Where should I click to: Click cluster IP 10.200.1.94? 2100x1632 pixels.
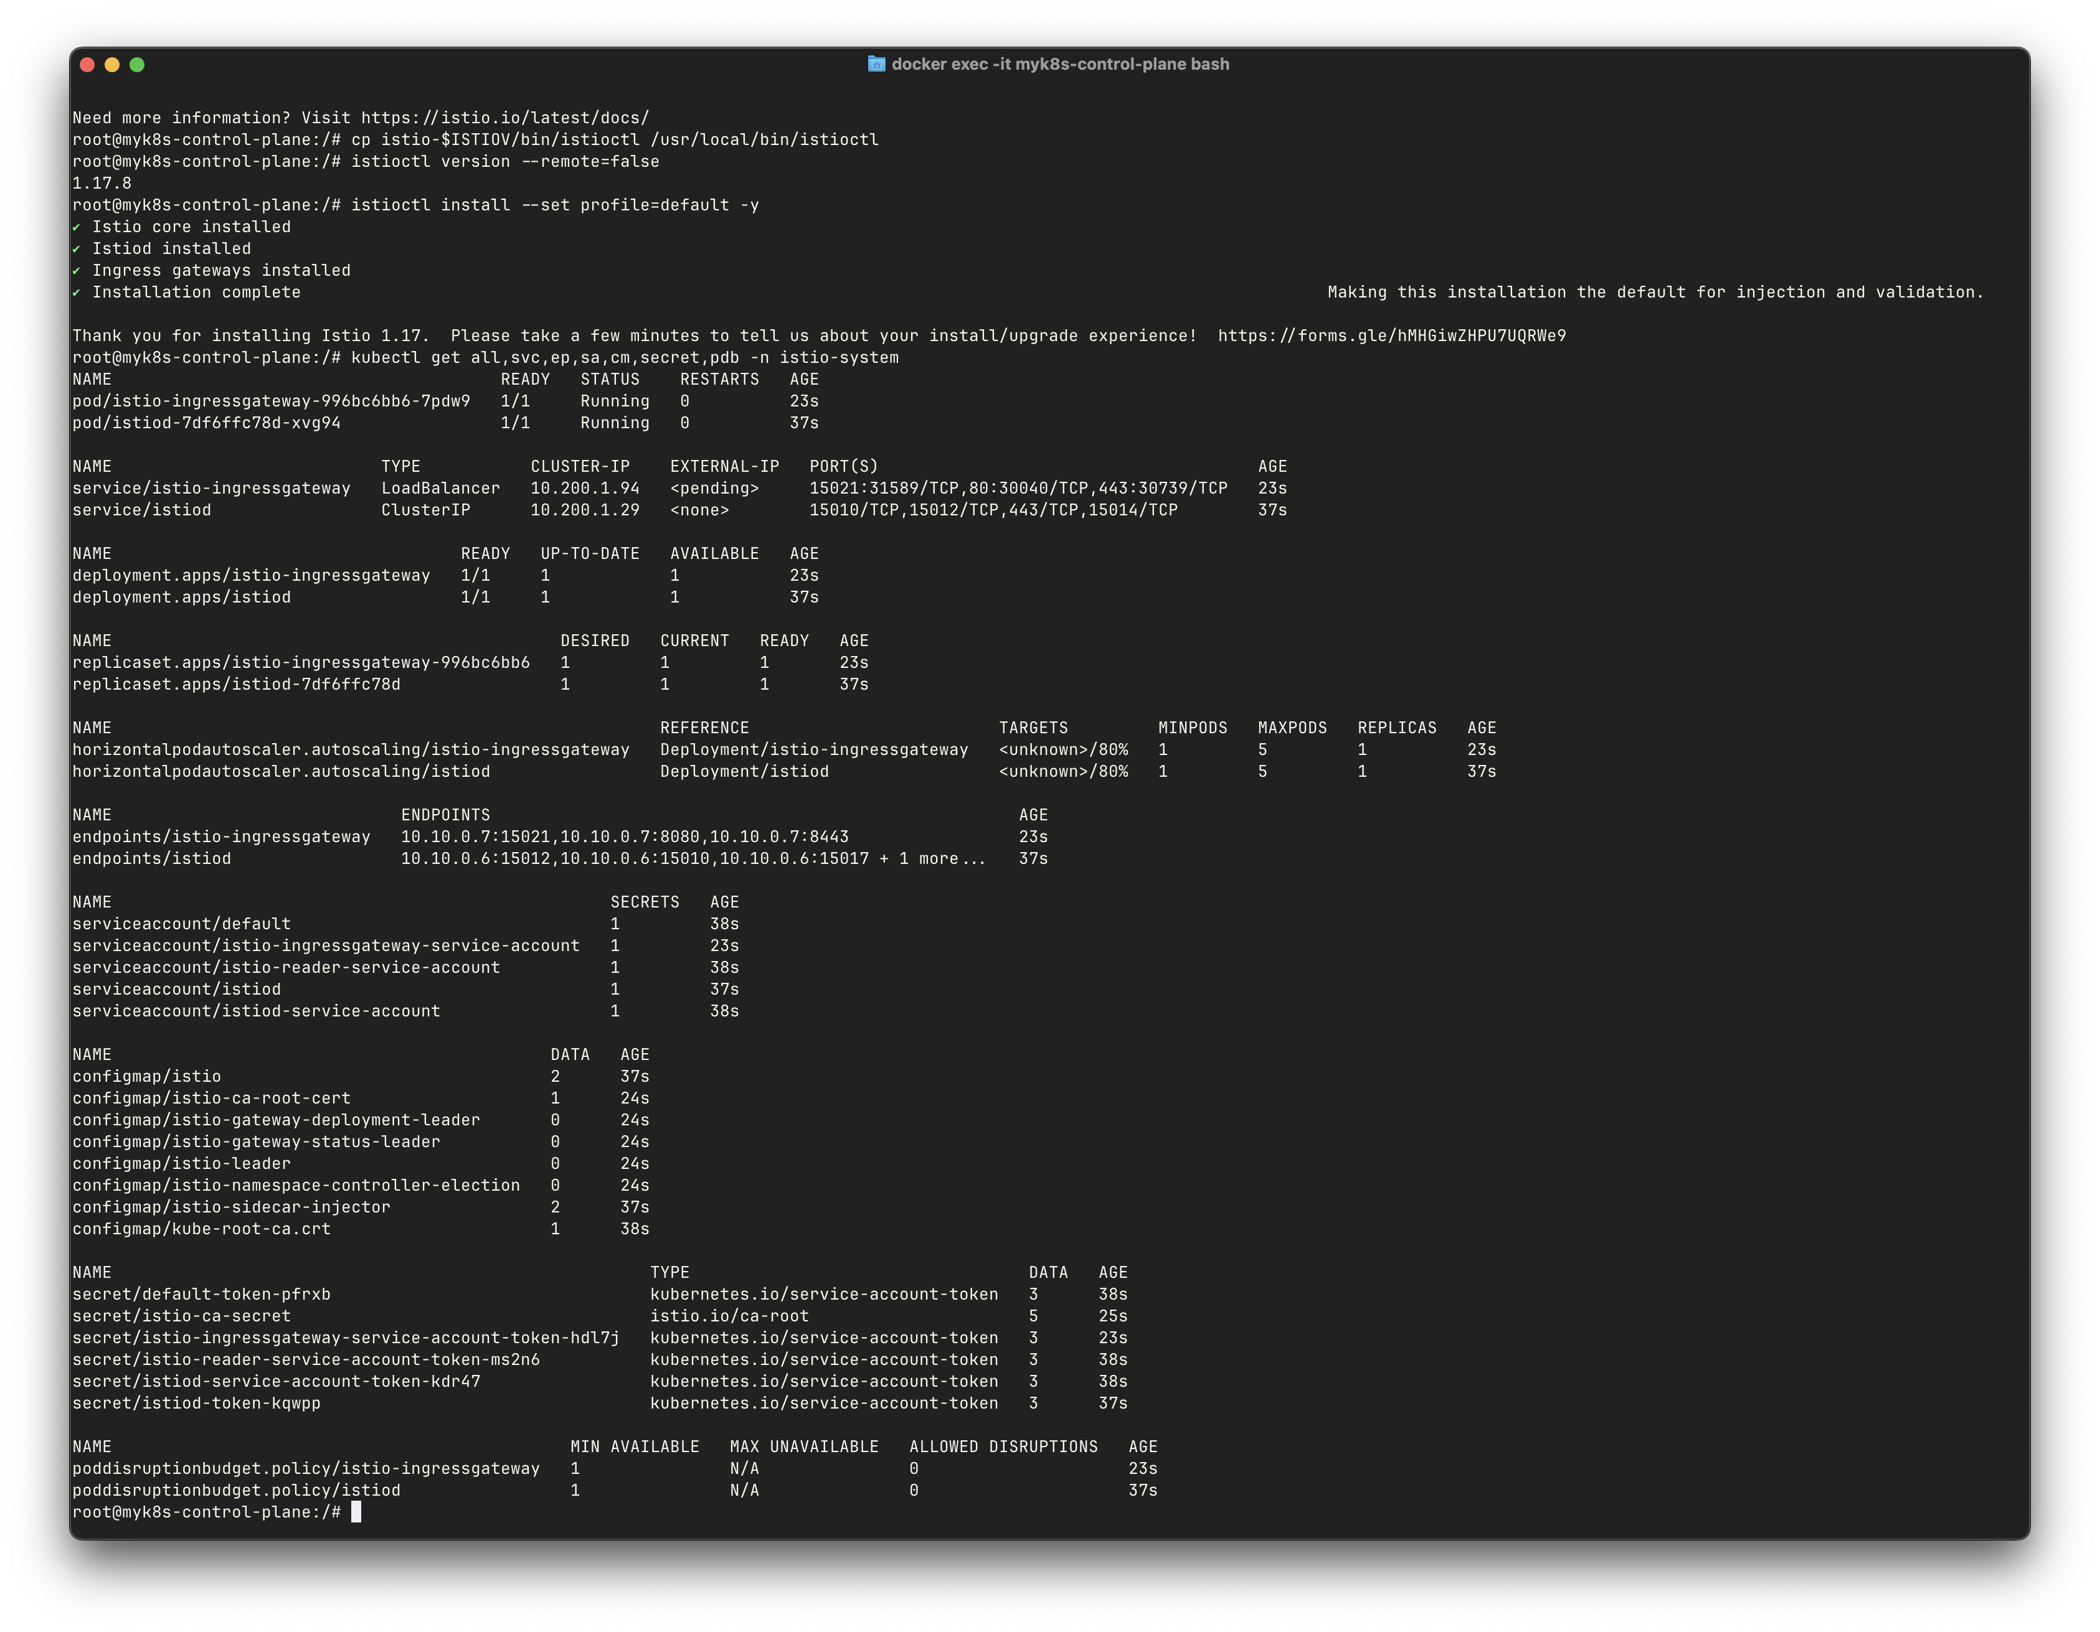click(585, 488)
